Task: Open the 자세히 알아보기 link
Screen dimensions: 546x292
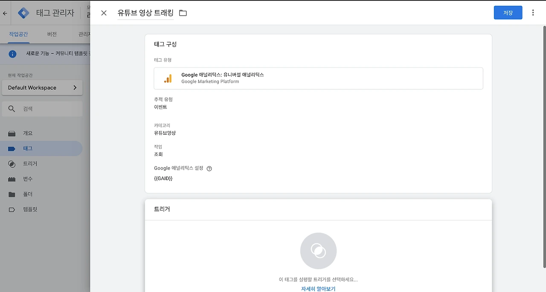Action: [318, 289]
